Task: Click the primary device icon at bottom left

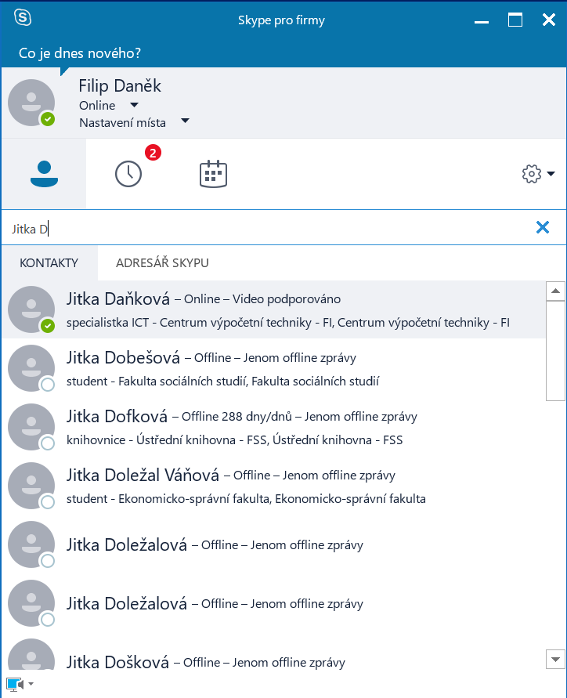Action: click(15, 684)
